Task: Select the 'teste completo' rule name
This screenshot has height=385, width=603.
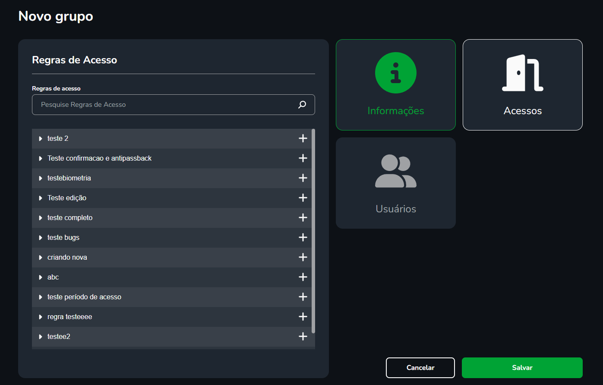Action: 70,218
